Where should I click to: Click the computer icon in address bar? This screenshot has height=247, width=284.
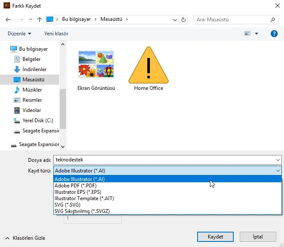[50, 19]
